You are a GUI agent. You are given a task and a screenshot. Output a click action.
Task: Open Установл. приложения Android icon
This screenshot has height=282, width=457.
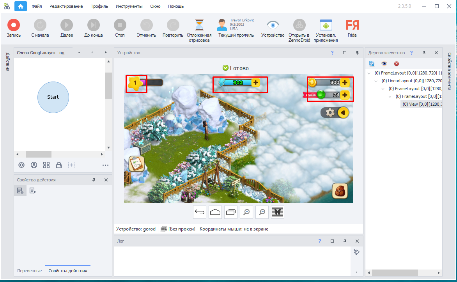326,25
